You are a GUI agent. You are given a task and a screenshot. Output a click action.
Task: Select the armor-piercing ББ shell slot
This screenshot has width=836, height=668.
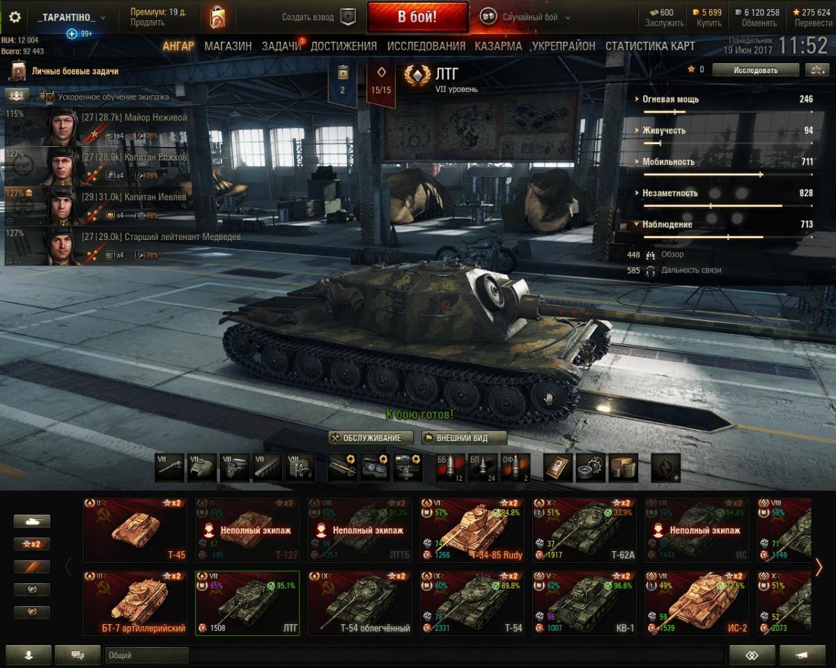(449, 468)
